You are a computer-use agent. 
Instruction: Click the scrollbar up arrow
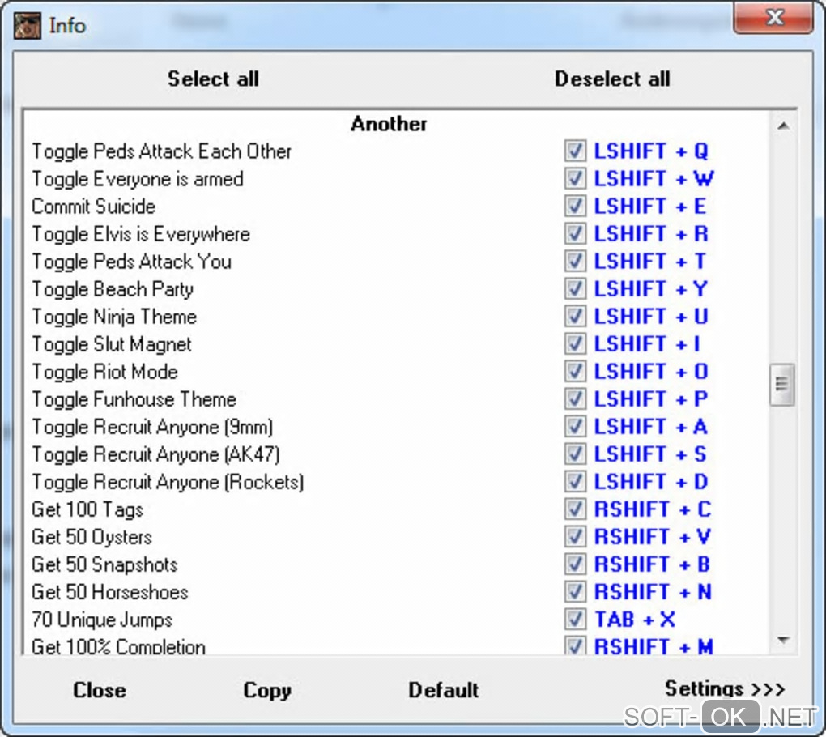[783, 126]
